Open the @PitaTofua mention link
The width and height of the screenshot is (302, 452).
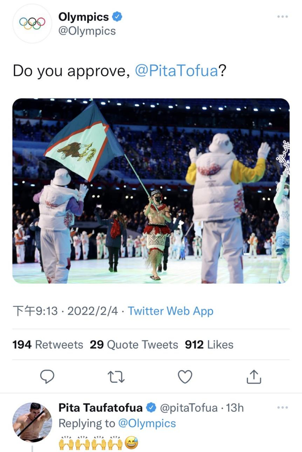176,70
